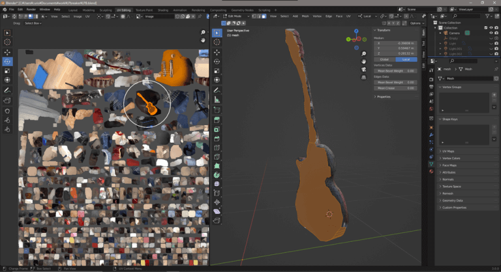This screenshot has width=501, height=272.
Task: Switch to orthographic view grid icon
Action: 363,78
